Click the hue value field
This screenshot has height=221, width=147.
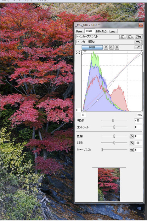pos(139,136)
